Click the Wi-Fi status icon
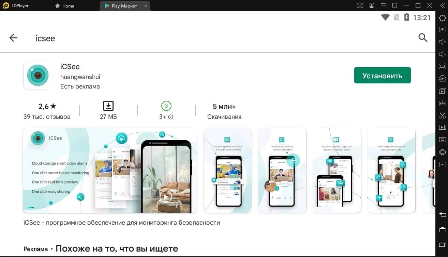Image resolution: width=448 pixels, height=257 pixels. tap(385, 17)
